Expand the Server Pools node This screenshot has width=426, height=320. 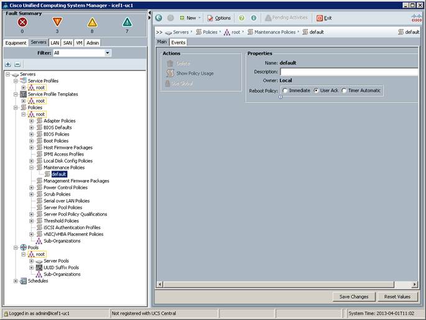[32, 261]
